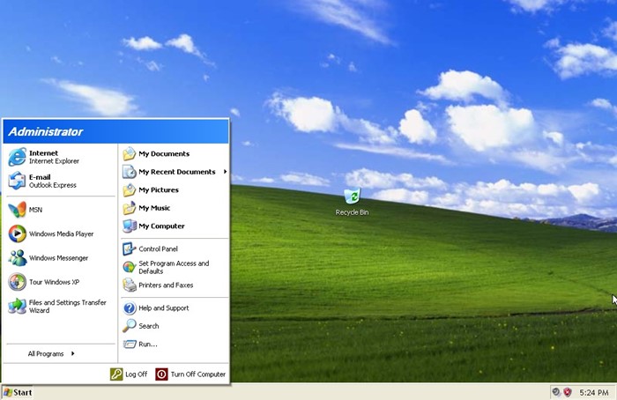Open the Internet Explorer icon in Start menu
Screen dimensions: 617x400
[x=18, y=157]
